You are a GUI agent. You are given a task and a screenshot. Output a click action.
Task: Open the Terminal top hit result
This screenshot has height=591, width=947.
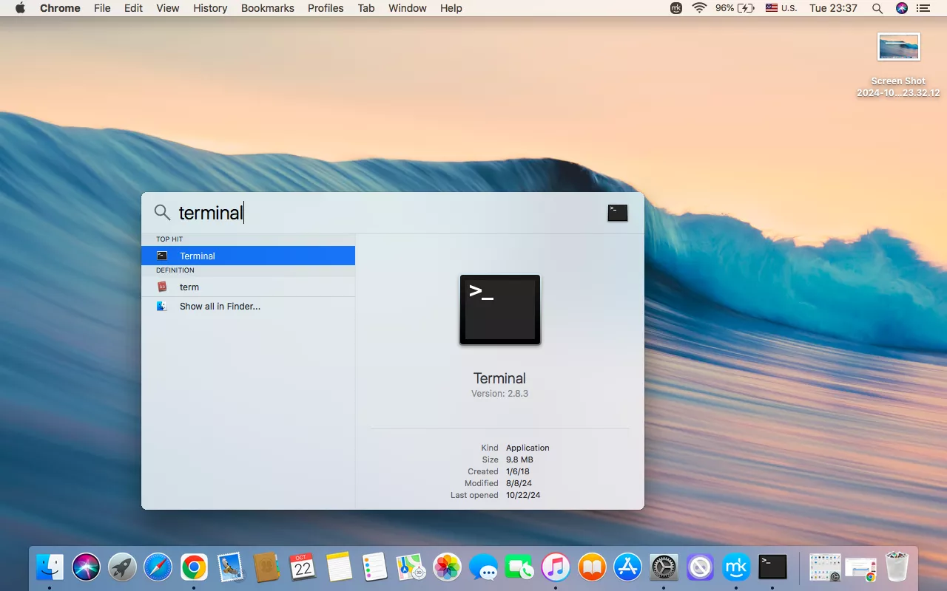(197, 256)
